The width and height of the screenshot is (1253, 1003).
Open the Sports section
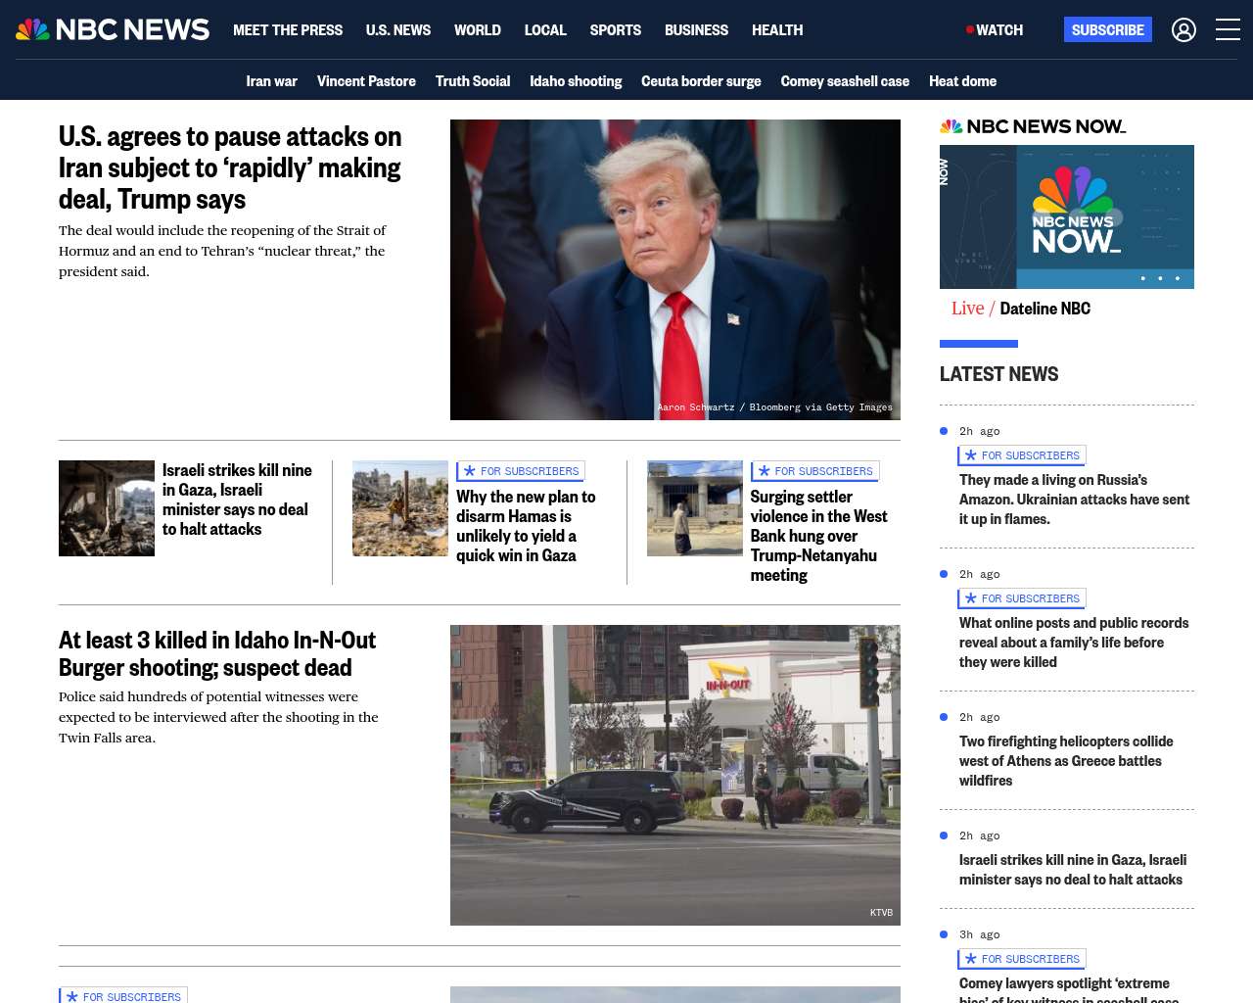coord(616,30)
